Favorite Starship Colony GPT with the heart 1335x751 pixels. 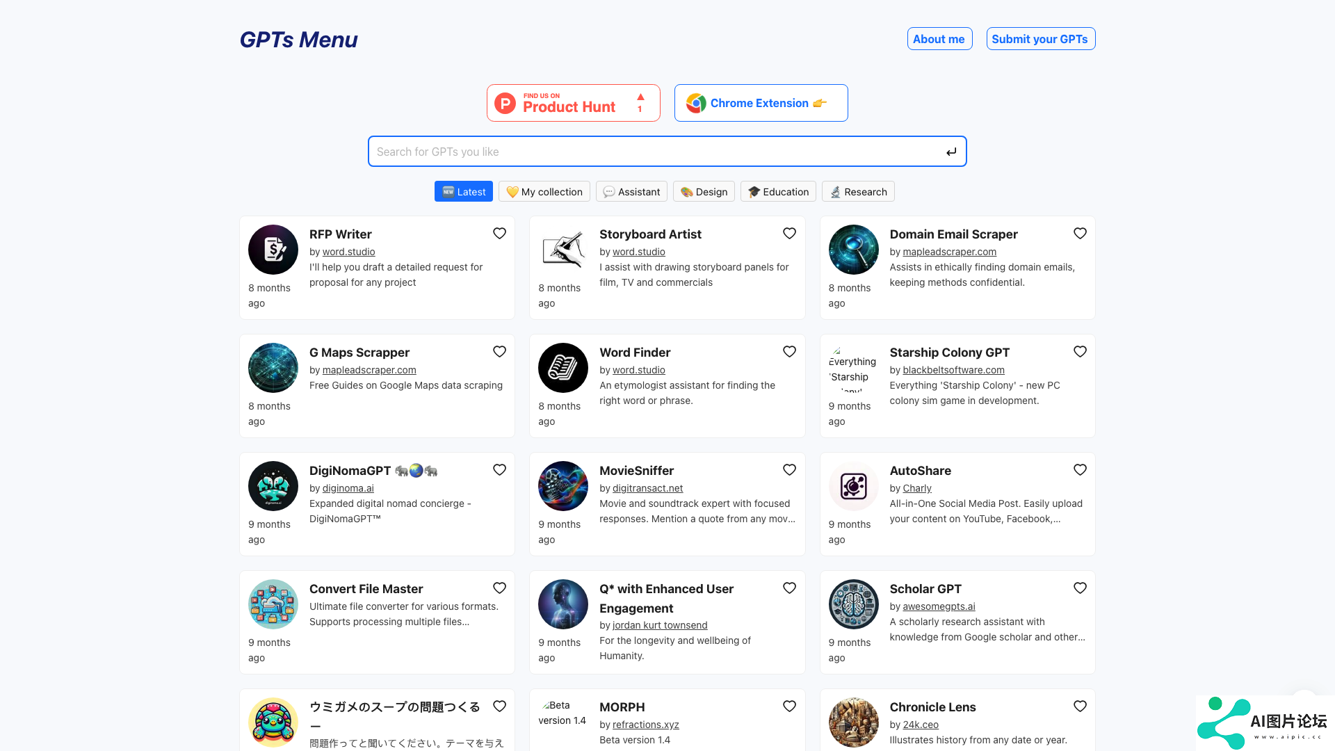[1080, 352]
